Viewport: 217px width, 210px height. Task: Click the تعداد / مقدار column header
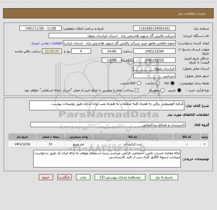click(50, 137)
